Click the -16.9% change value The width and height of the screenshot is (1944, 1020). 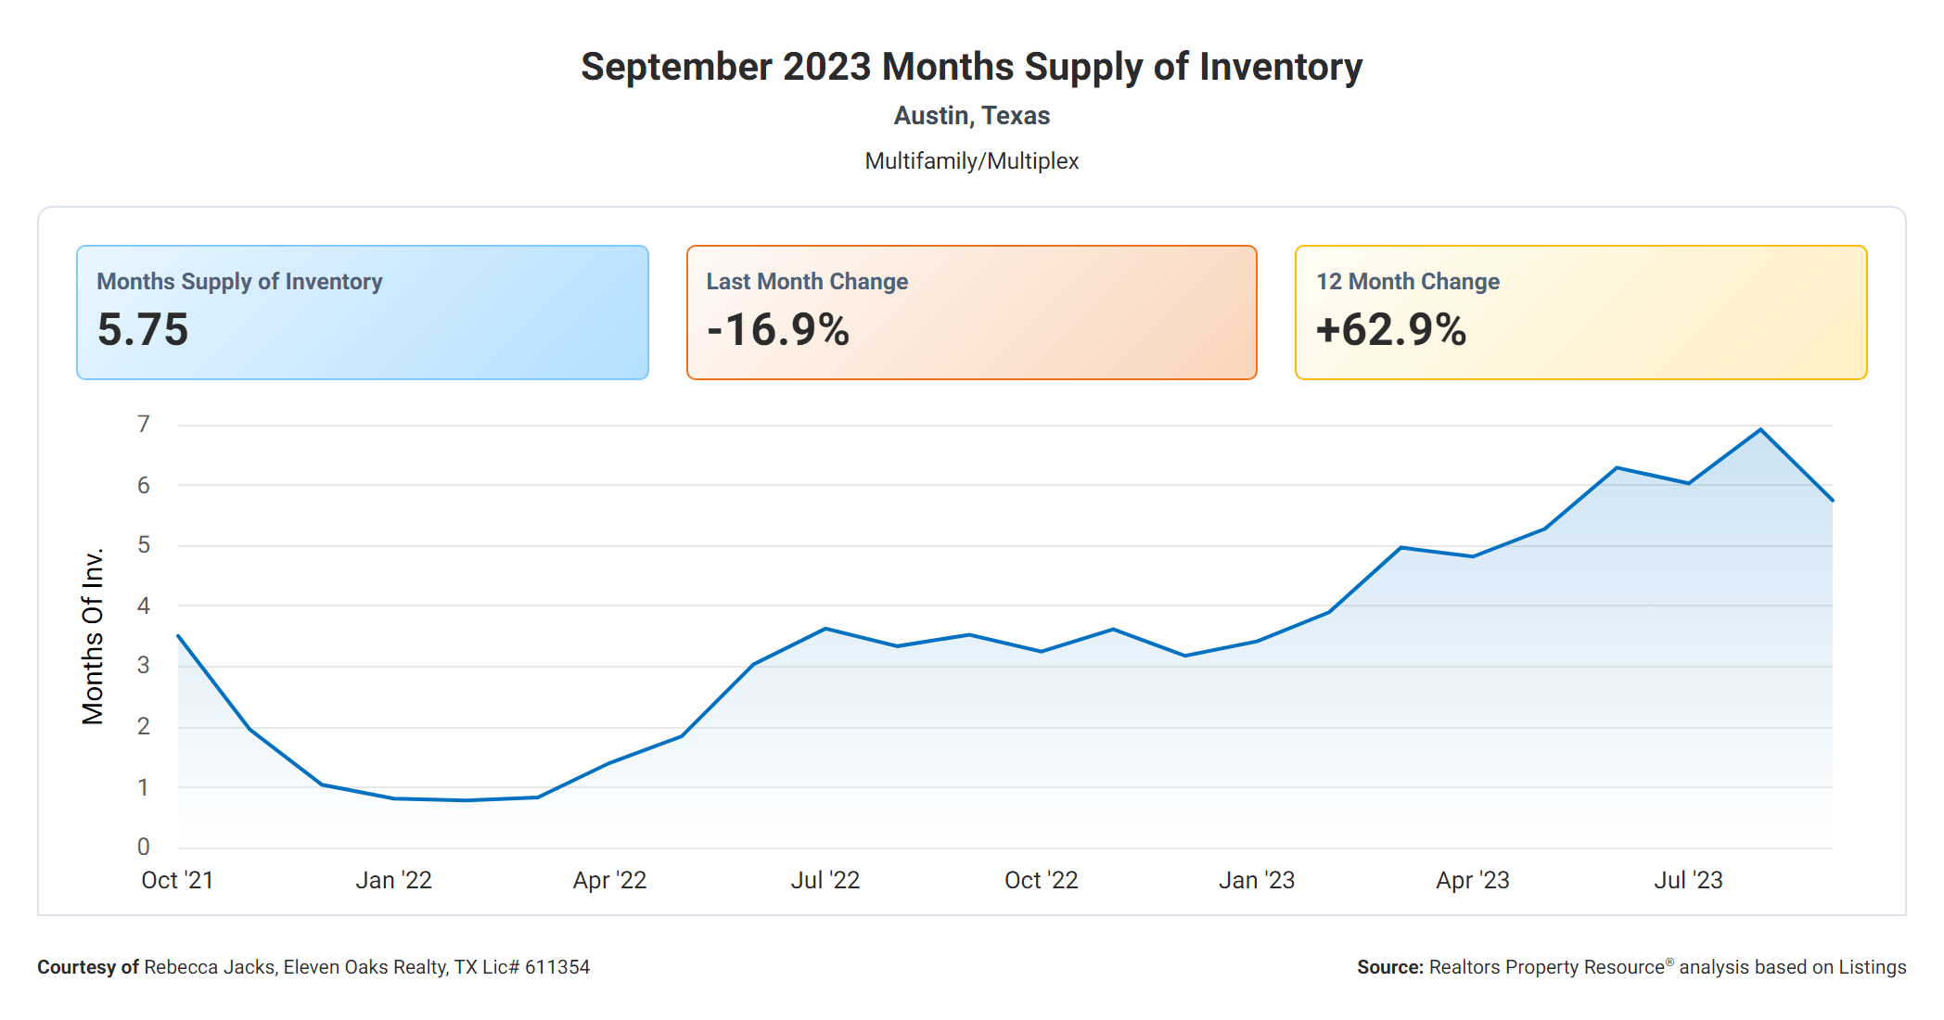(x=778, y=330)
